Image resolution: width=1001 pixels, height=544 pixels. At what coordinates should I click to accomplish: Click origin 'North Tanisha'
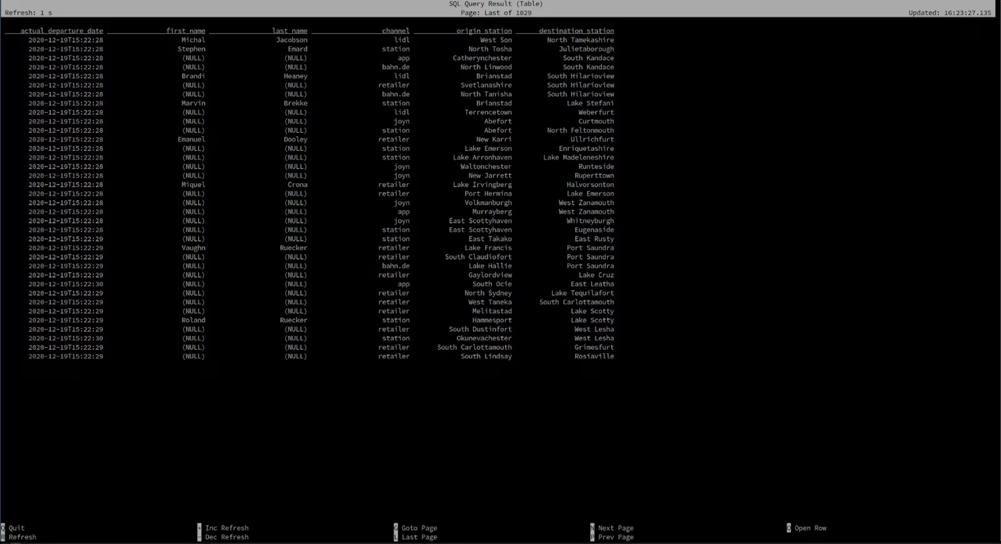pyautogui.click(x=486, y=94)
